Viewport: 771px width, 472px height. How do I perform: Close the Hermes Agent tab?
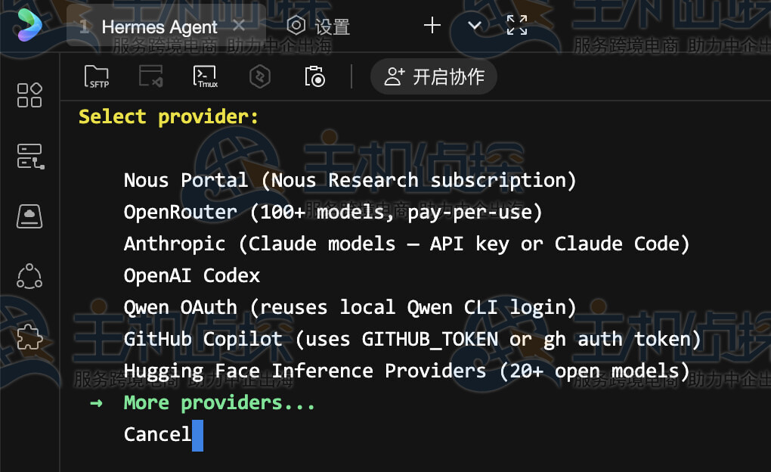[x=239, y=26]
